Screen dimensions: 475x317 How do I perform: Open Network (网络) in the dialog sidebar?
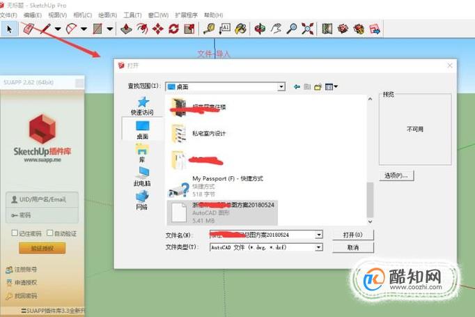(x=142, y=201)
